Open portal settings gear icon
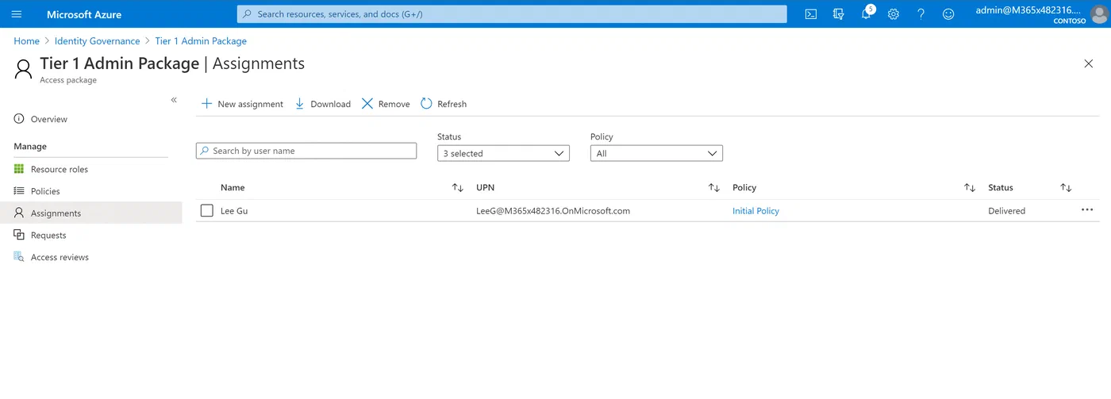The height and width of the screenshot is (399, 1111). [x=894, y=14]
